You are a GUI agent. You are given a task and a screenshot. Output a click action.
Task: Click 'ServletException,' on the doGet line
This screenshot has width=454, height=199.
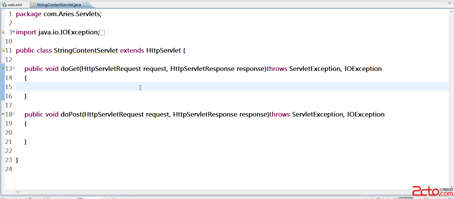click(x=315, y=69)
